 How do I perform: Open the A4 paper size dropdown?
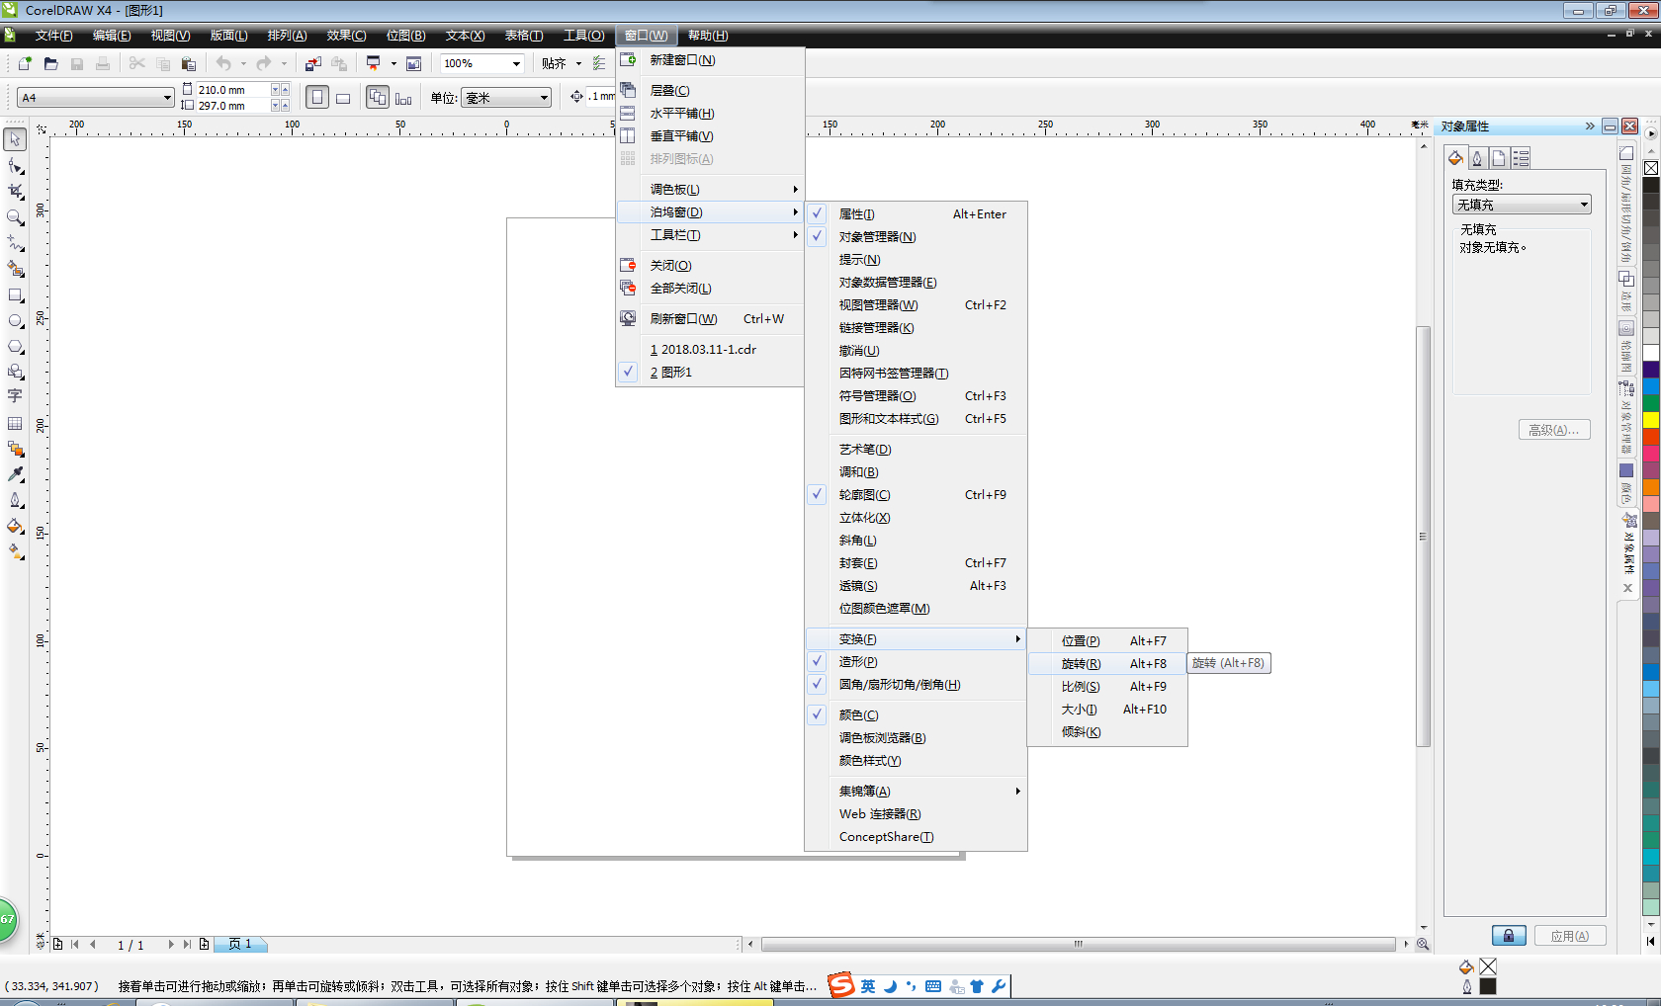pos(166,97)
